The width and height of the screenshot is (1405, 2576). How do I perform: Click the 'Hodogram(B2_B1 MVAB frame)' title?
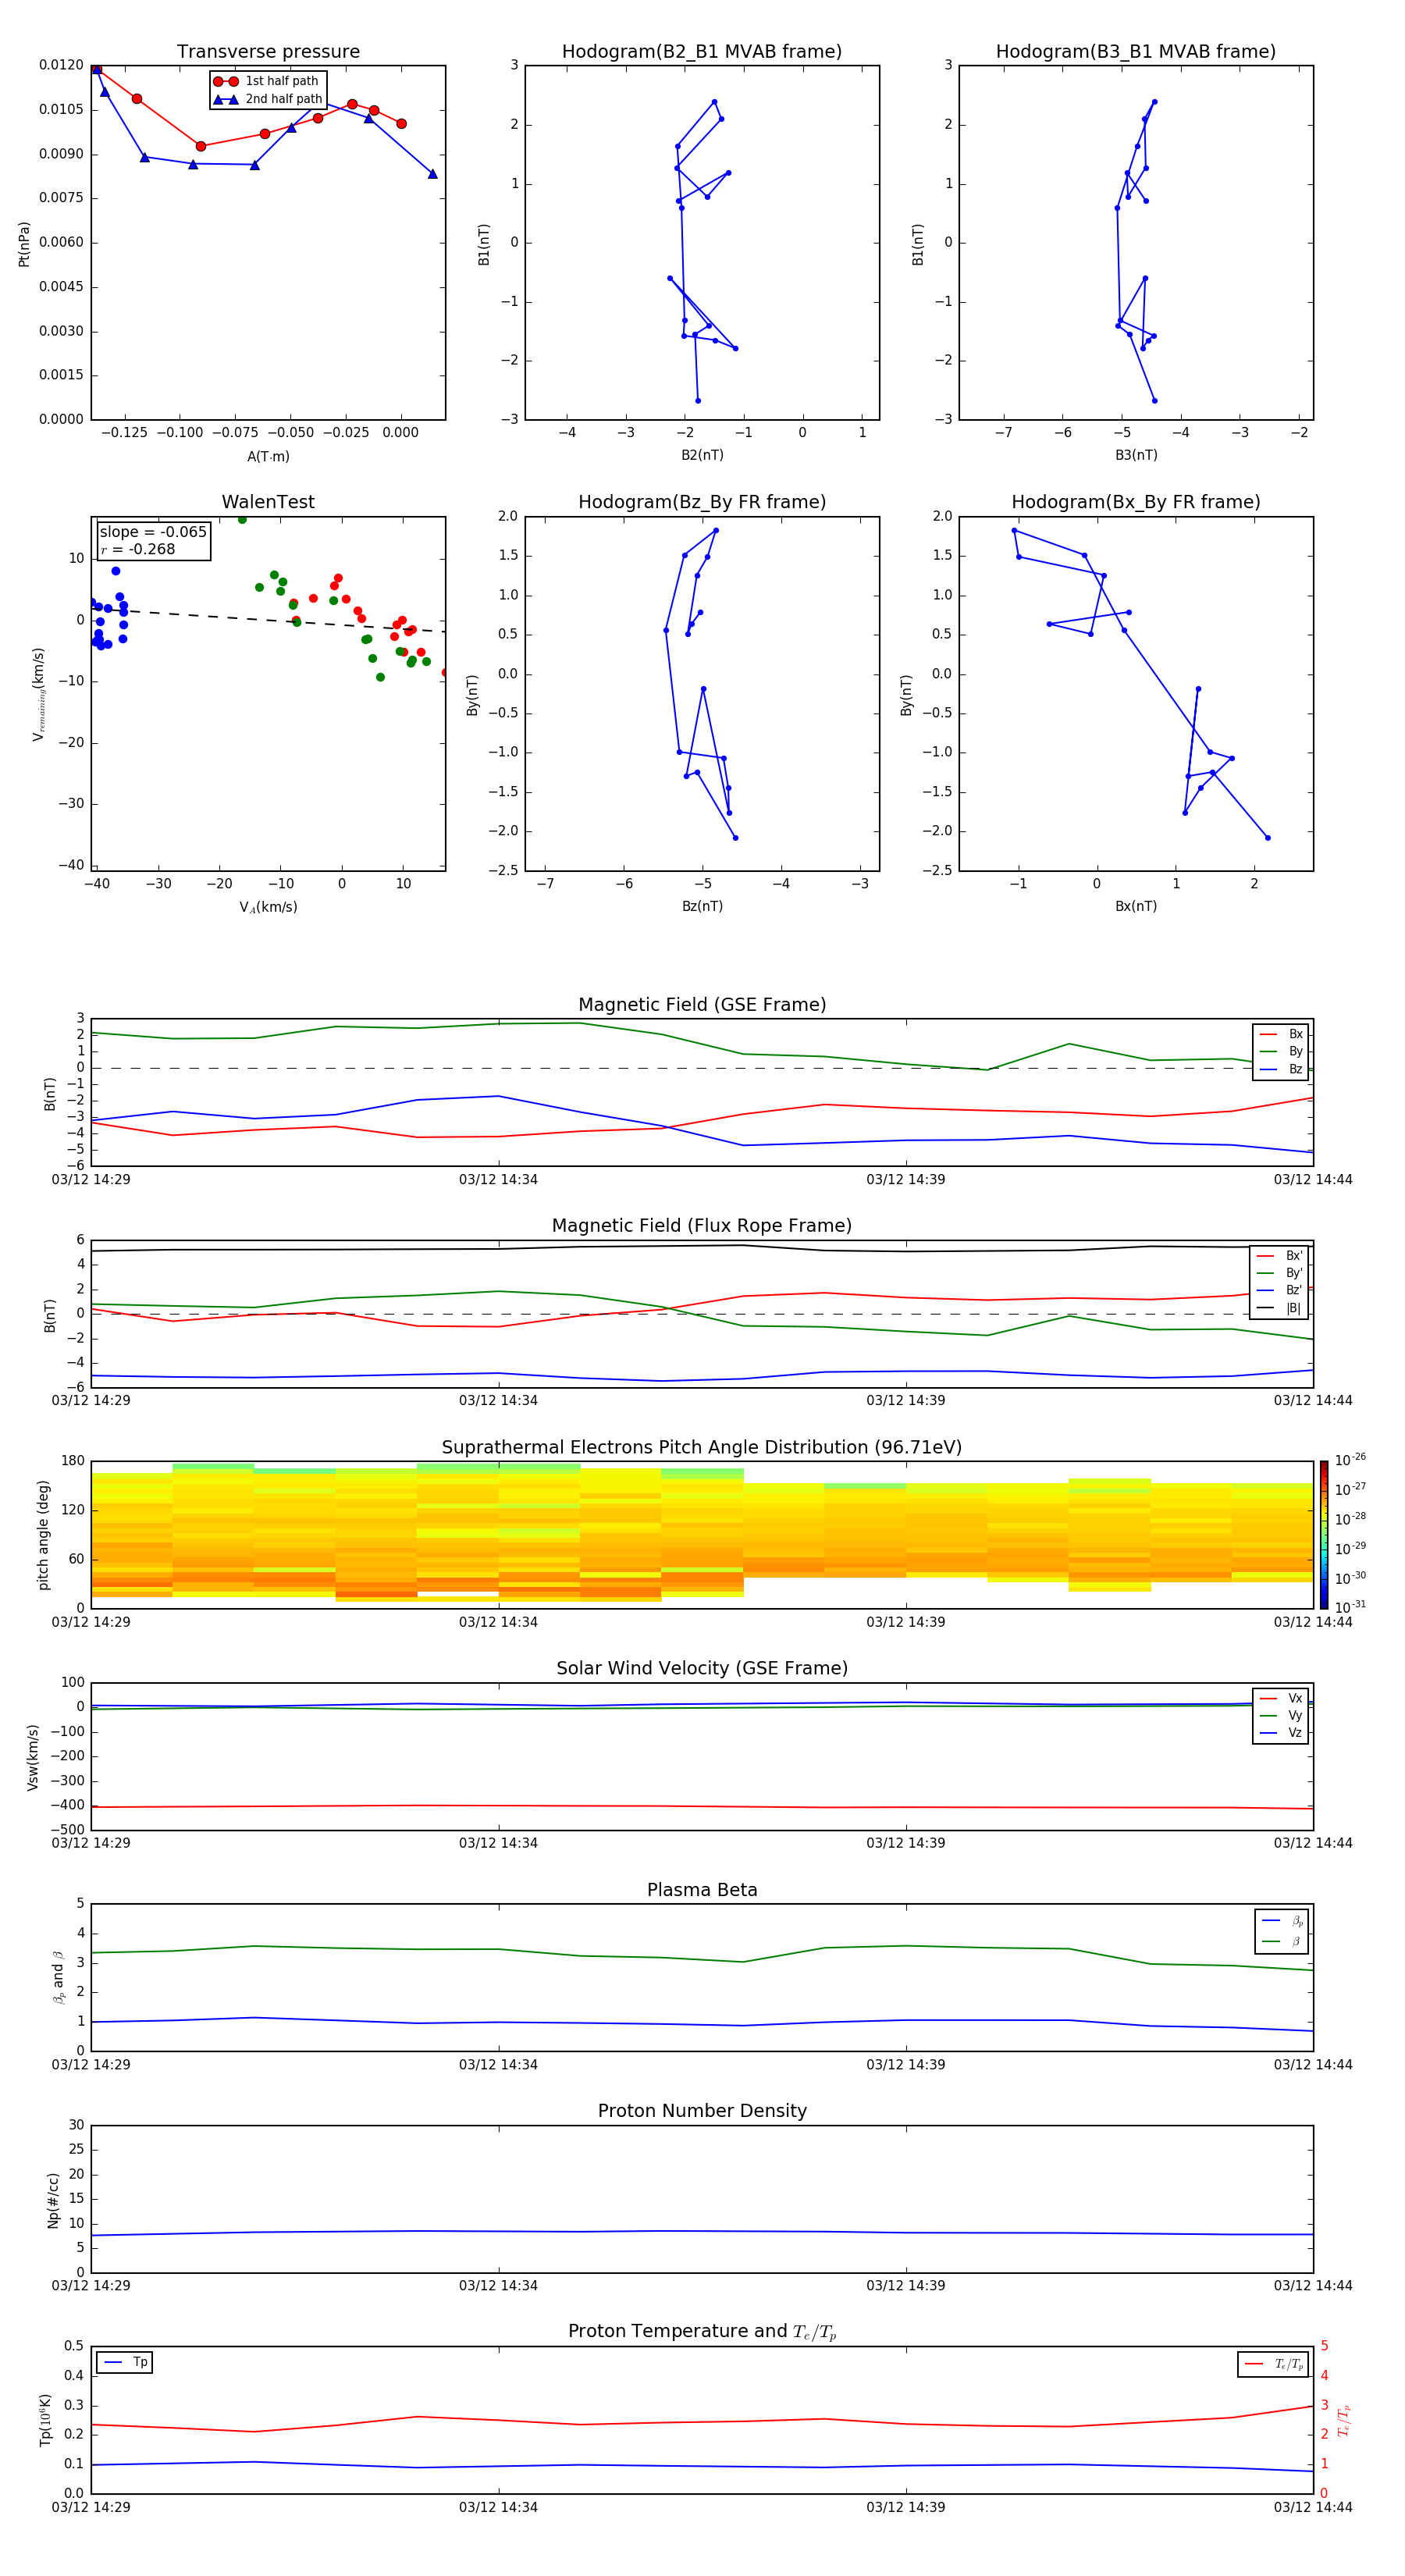coord(702,51)
